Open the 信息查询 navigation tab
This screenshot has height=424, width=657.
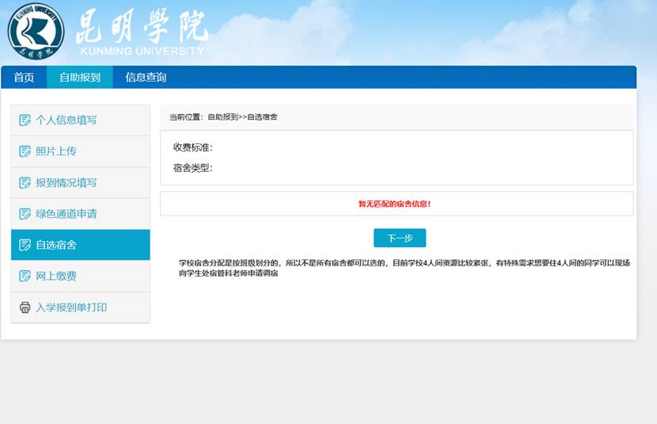[x=146, y=77]
